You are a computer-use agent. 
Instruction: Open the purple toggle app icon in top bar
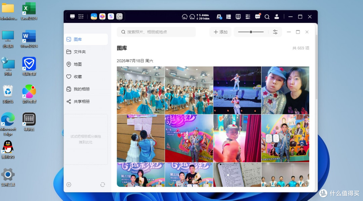[x=111, y=16]
